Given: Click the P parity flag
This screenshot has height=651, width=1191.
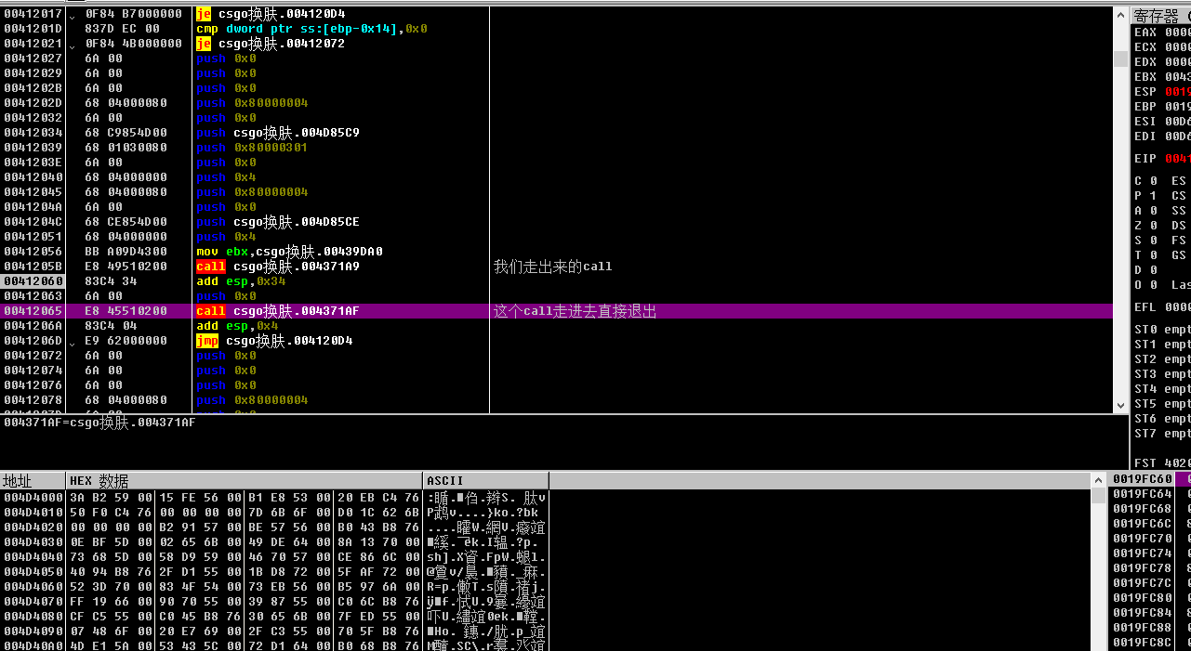Looking at the screenshot, I should point(1145,196).
